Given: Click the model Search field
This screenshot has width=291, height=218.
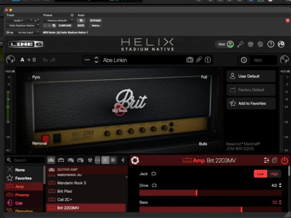Looking at the screenshot, I should point(25,160).
